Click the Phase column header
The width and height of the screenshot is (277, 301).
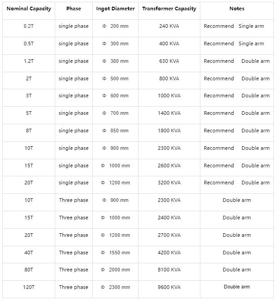pos(74,9)
